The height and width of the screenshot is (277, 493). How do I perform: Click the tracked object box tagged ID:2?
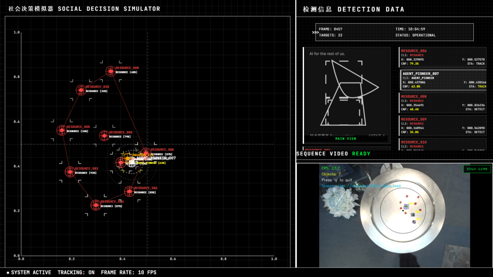click(x=406, y=206)
